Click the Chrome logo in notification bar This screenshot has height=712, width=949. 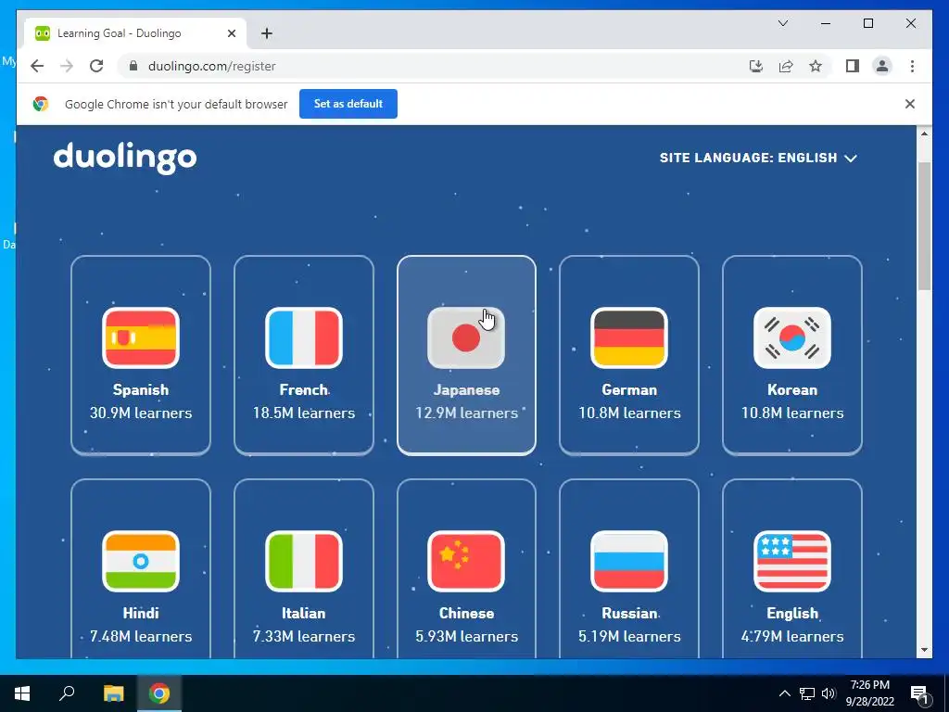41,104
